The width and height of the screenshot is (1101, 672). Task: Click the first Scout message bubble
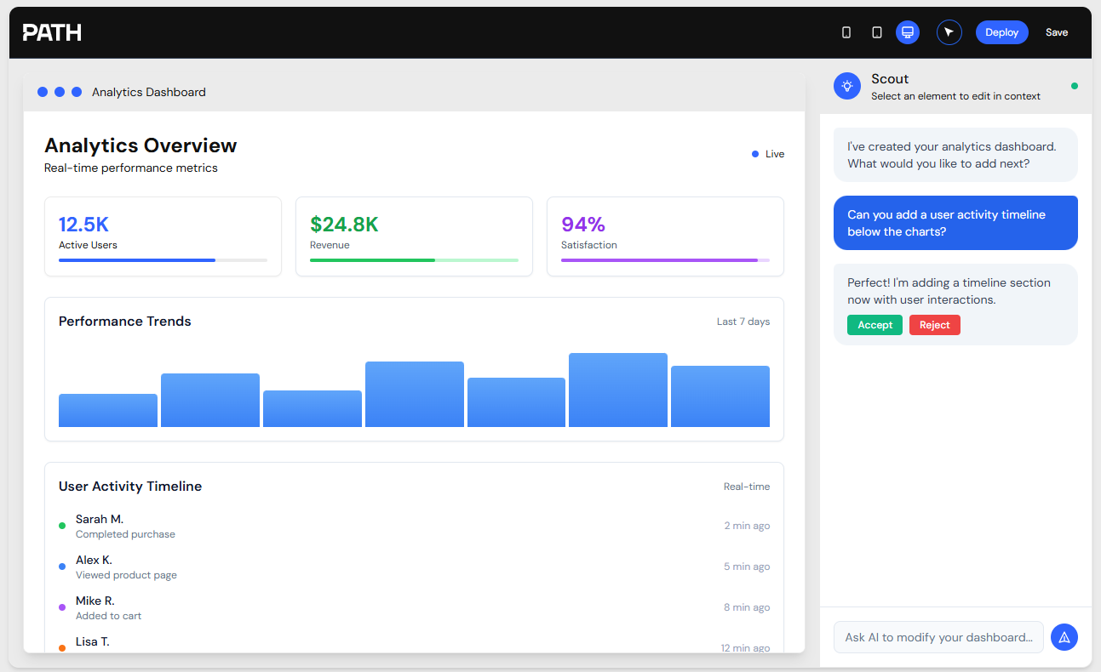[x=955, y=155]
